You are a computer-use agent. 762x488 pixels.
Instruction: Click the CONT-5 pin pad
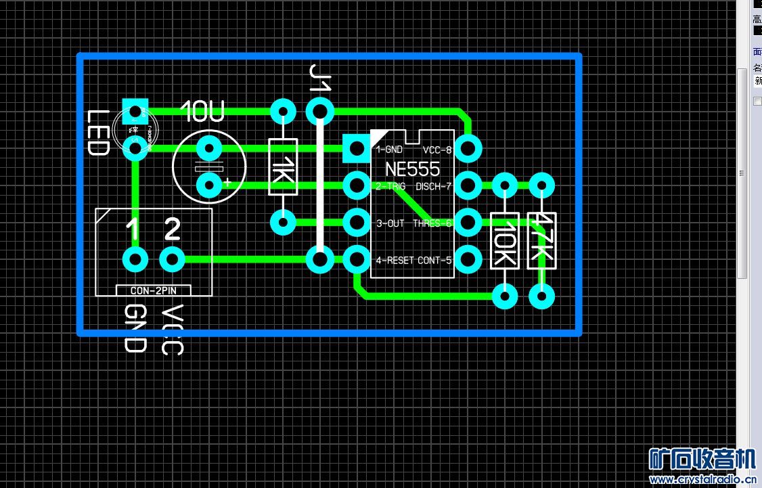click(x=468, y=259)
